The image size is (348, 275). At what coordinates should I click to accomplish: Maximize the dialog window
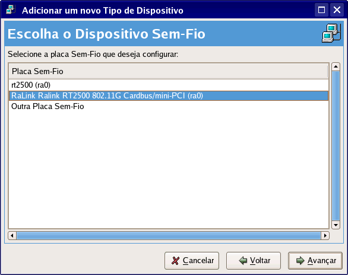321,10
